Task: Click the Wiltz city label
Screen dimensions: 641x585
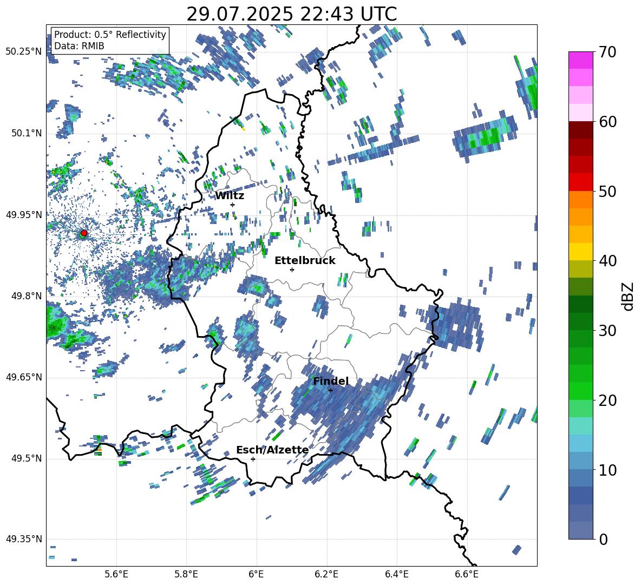Action: coord(230,196)
